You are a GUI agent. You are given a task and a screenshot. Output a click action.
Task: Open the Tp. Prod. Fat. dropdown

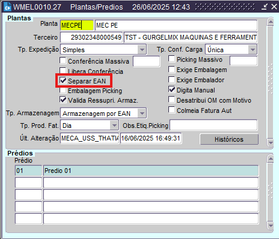114,126
